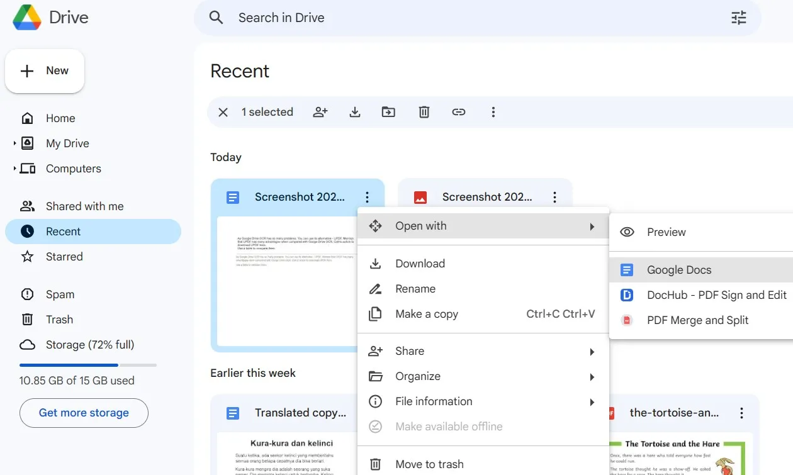Click the storage usage progress bar
Viewport: 793px width, 475px height.
pos(87,365)
